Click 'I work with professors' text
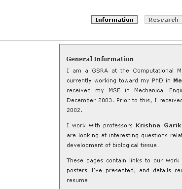 point(100,125)
